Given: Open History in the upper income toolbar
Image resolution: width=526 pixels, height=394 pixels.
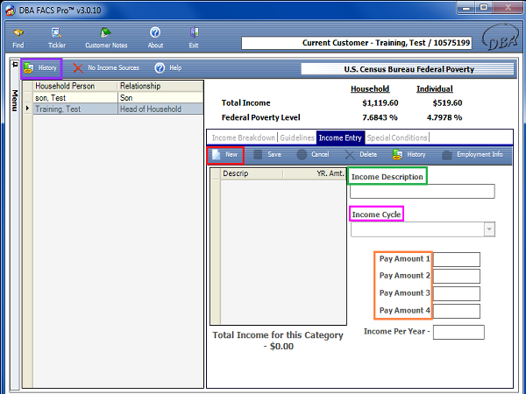Looking at the screenshot, I should (41, 68).
